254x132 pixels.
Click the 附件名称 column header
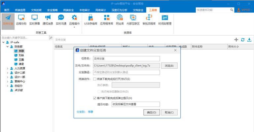(209, 47)
